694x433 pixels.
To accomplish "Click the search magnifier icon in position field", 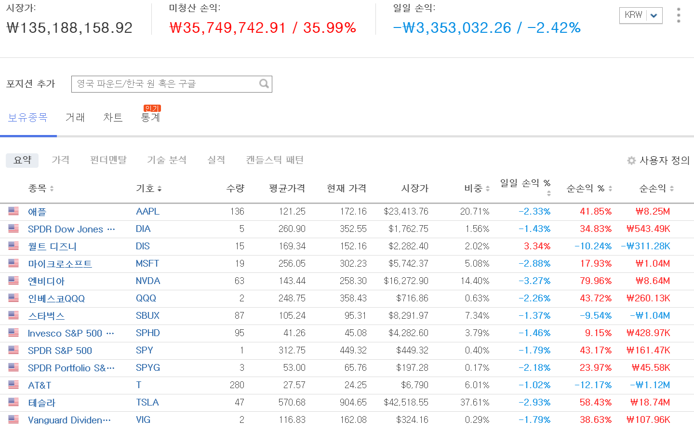I will tap(264, 84).
